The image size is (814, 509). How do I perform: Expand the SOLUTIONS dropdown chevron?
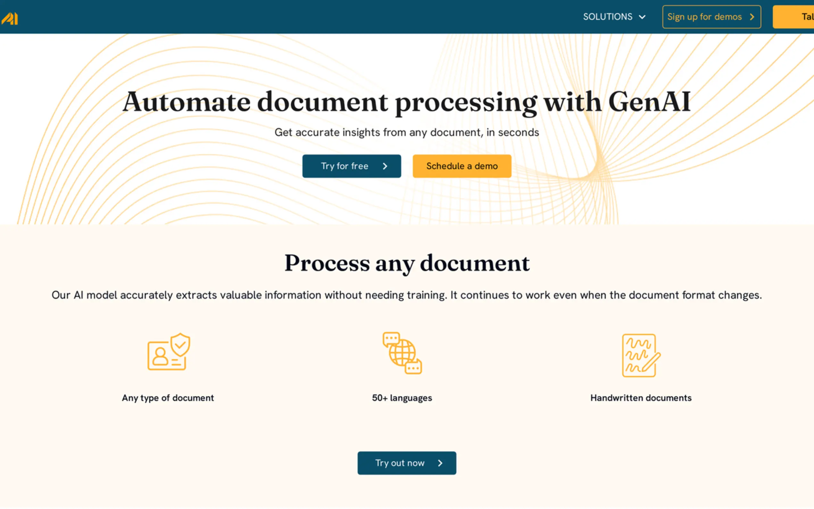coord(642,17)
